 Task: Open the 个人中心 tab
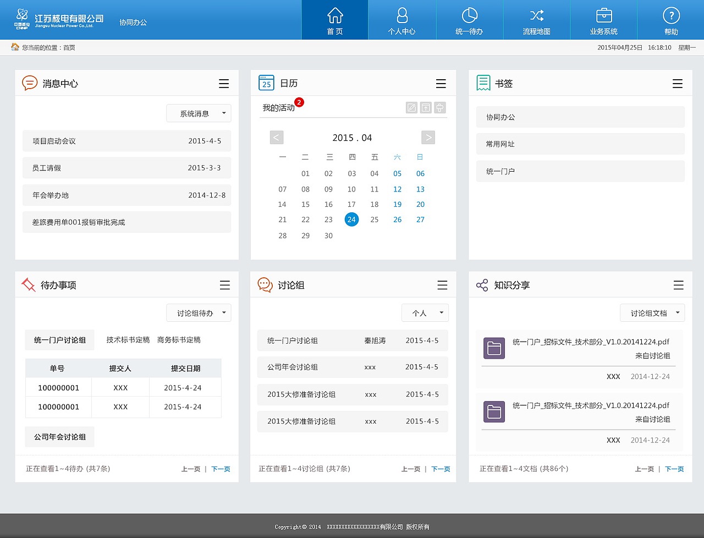point(402,20)
